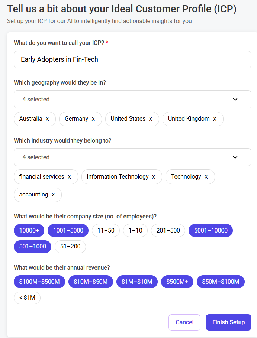Enable the < $1M revenue option

(x=27, y=298)
